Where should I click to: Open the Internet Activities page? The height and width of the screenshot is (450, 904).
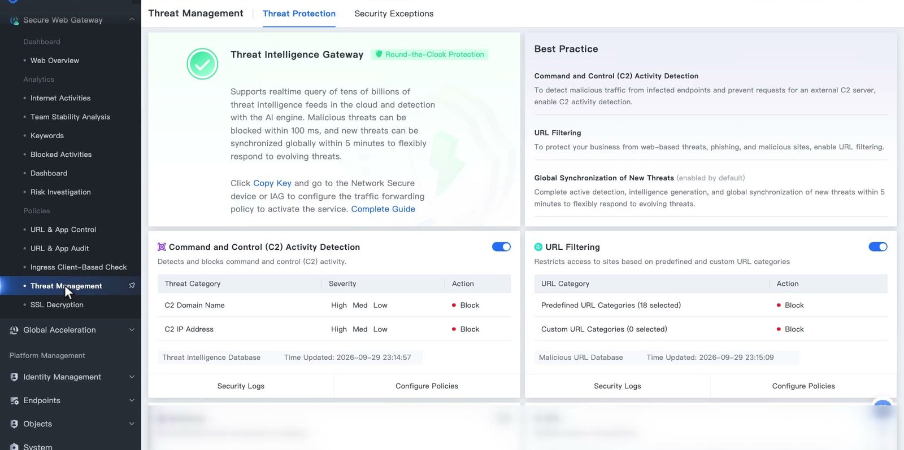pos(60,98)
